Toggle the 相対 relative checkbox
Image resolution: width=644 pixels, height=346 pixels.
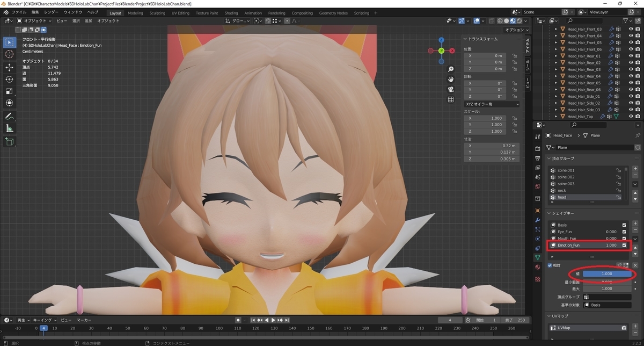point(549,265)
